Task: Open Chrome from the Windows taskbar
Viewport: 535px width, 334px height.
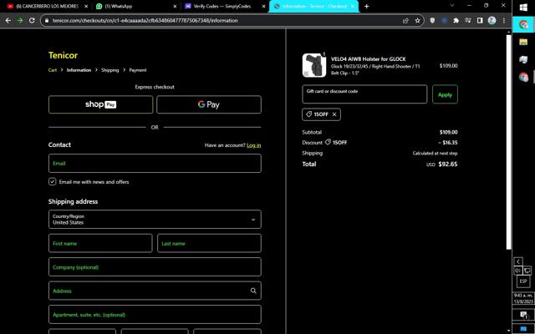Action: click(x=523, y=24)
